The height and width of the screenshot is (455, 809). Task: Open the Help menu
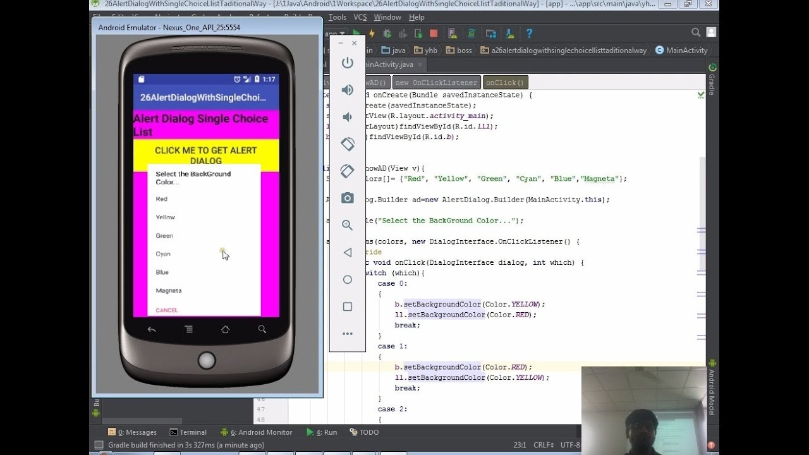point(417,17)
